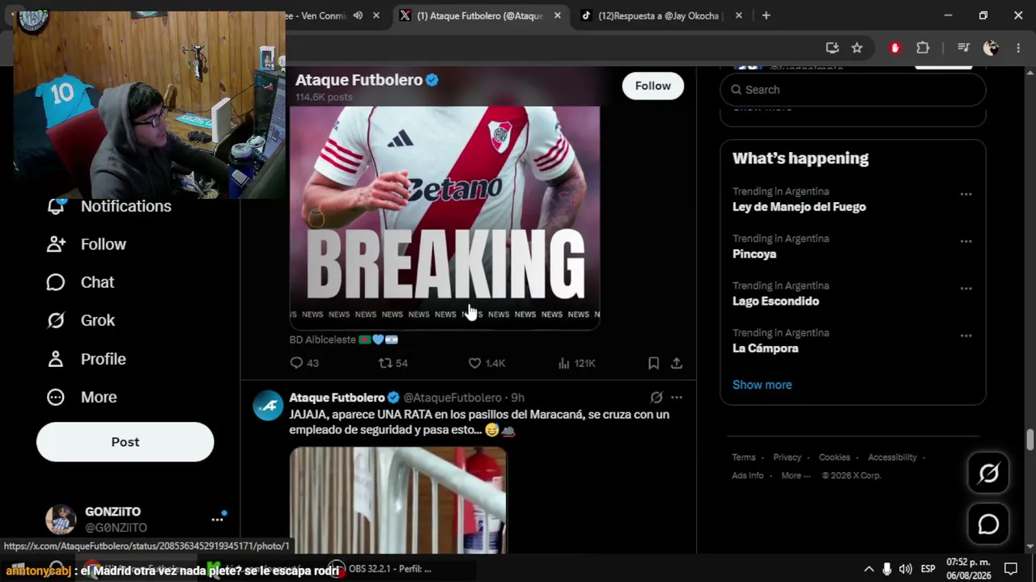The width and height of the screenshot is (1036, 582).
Task: Open the Accessibility footer link
Action: [x=892, y=458]
